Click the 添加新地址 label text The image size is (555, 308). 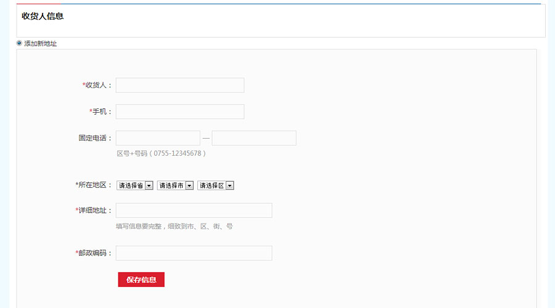click(x=40, y=44)
